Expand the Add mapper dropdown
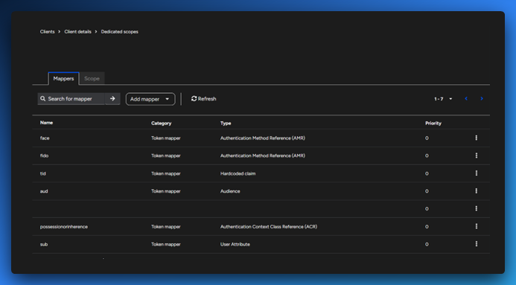Viewport: 516px width, 285px height. click(150, 99)
